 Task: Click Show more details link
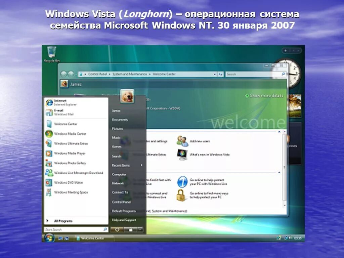coord(264,96)
